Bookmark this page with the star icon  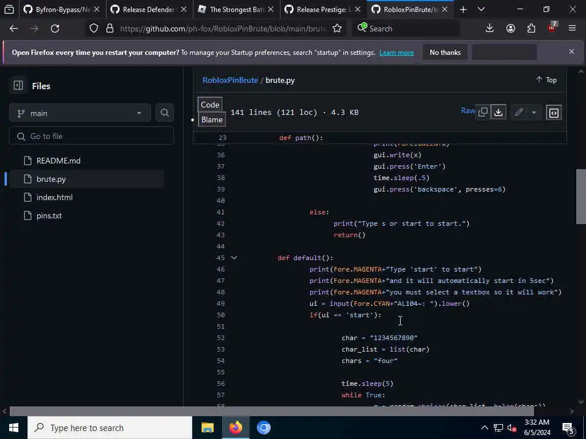click(x=337, y=29)
